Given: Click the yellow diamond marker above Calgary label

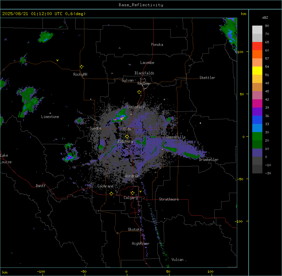Looking at the screenshot, I should click(132, 193).
